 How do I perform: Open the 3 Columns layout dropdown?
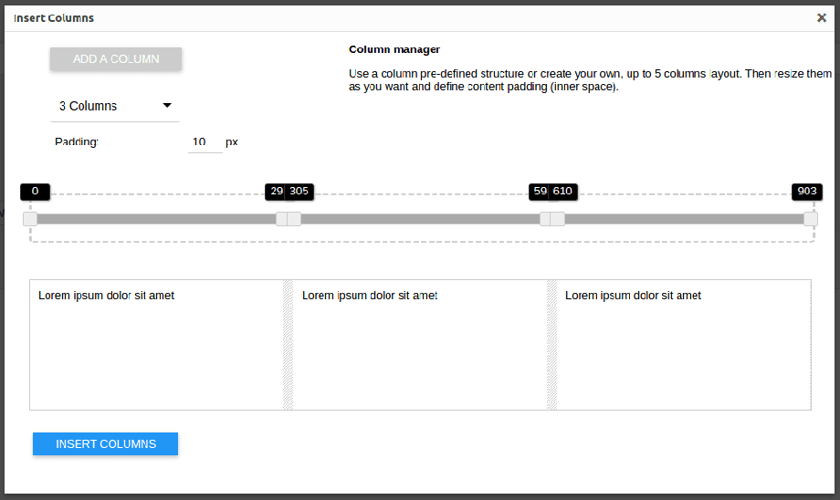tap(114, 106)
